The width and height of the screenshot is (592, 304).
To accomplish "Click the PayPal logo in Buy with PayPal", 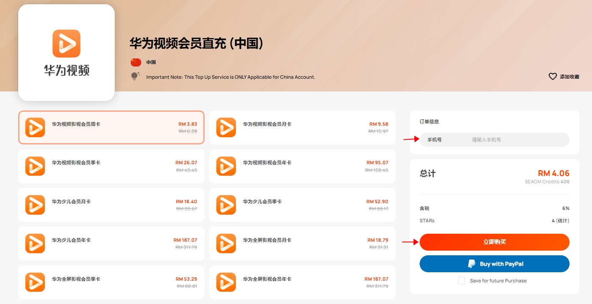I will tap(472, 264).
